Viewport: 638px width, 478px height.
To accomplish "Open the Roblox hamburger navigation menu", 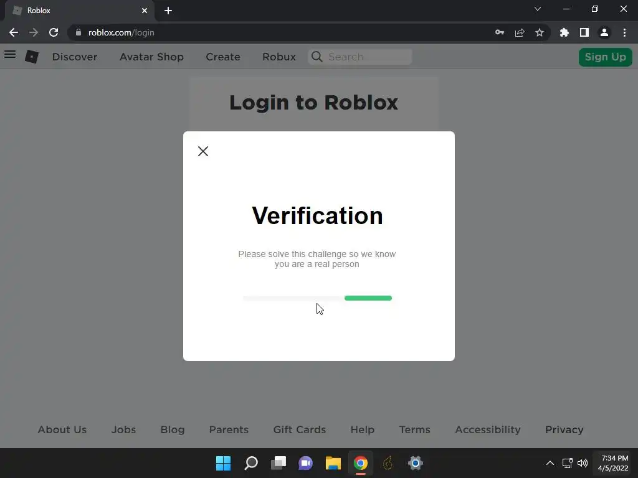I will click(x=10, y=54).
